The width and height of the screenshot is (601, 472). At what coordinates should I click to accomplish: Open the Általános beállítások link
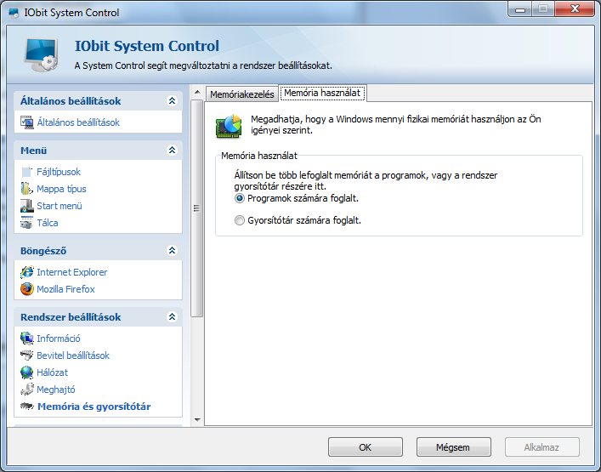(x=78, y=122)
